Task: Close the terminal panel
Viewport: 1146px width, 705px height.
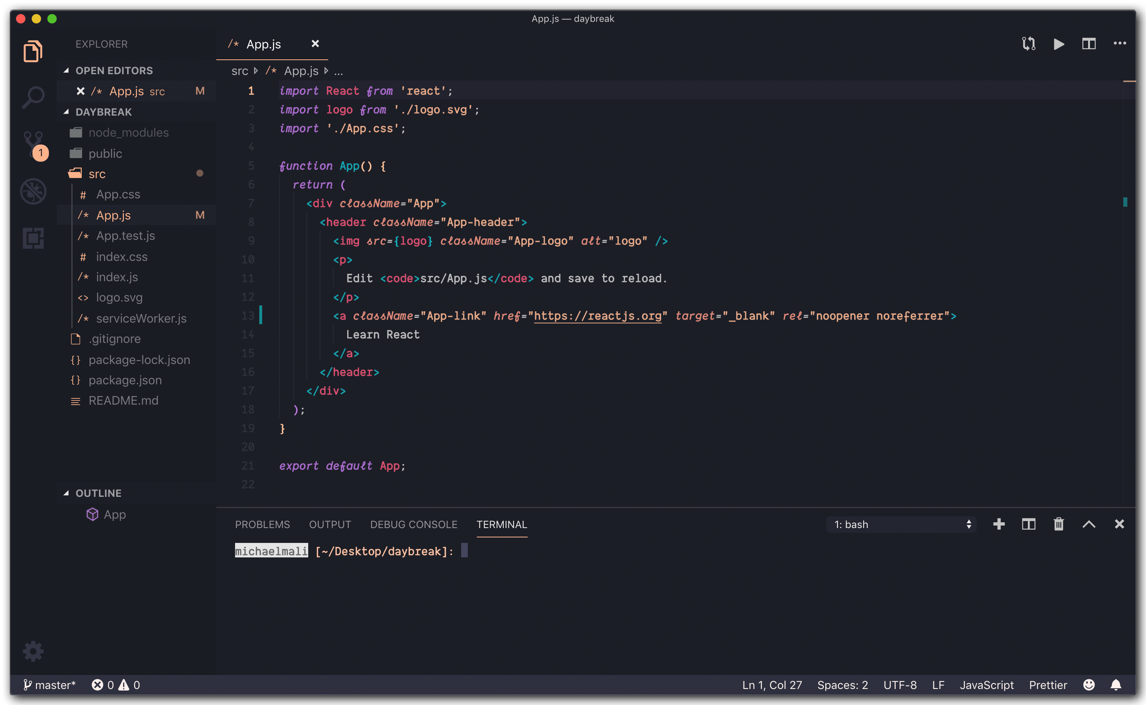Action: (1119, 524)
